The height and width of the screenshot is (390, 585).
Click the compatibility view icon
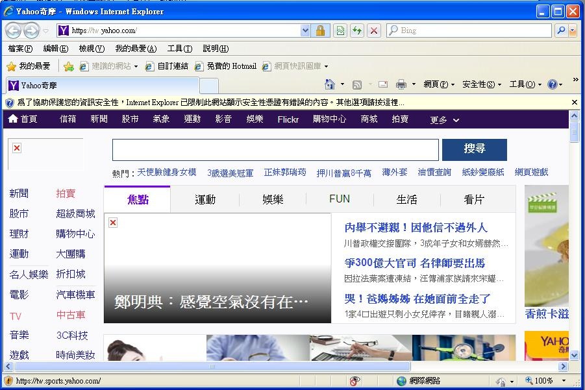point(340,30)
